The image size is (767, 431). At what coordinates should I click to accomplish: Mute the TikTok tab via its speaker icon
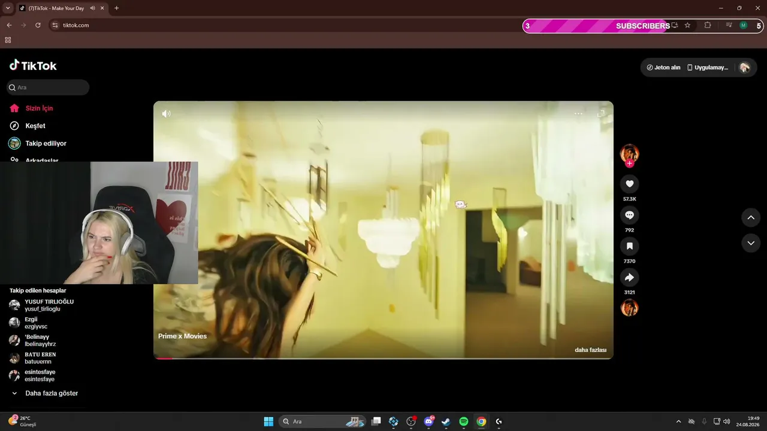tap(93, 8)
